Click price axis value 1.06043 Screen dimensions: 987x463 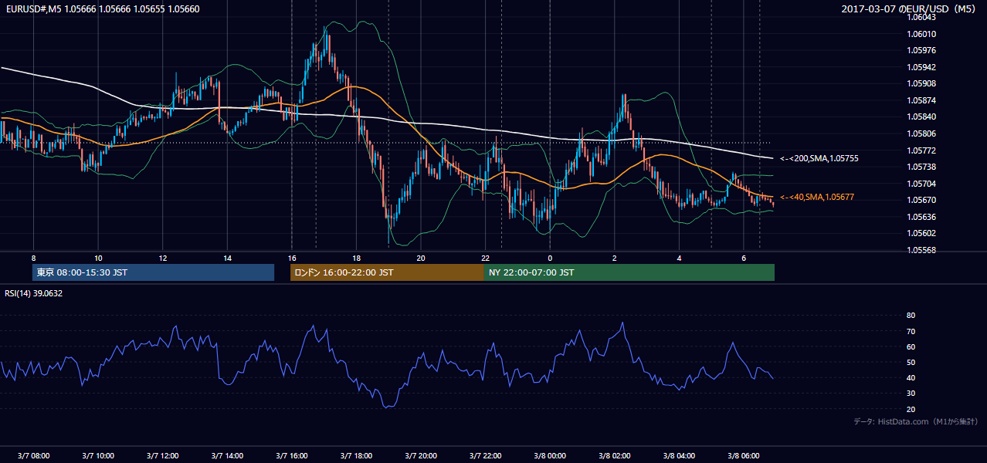[922, 17]
